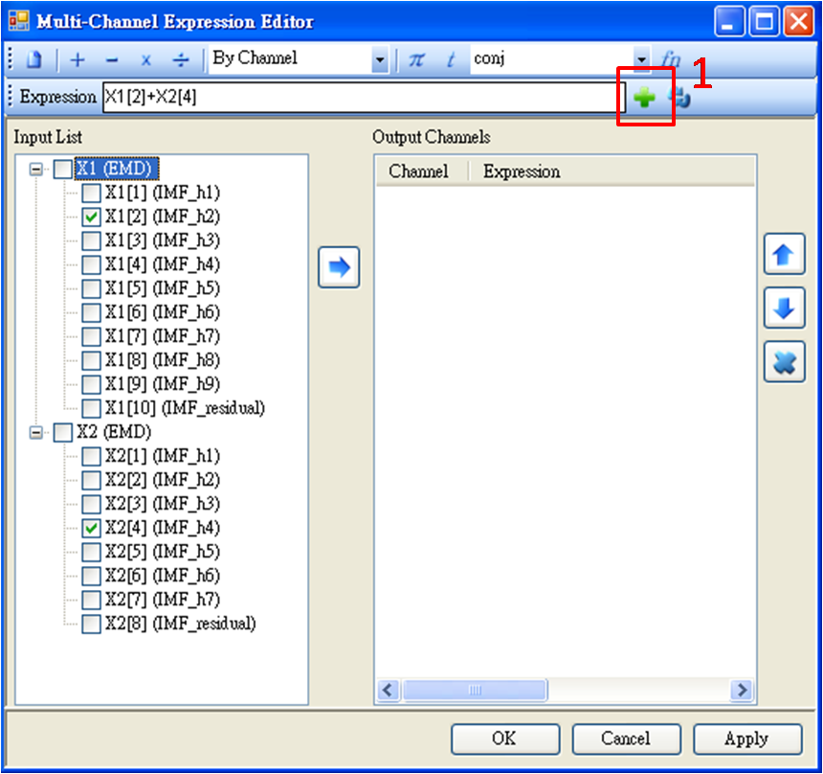This screenshot has width=823, height=774.
Task: Check the X1[10] (IMF_residual) checkbox
Action: point(92,408)
